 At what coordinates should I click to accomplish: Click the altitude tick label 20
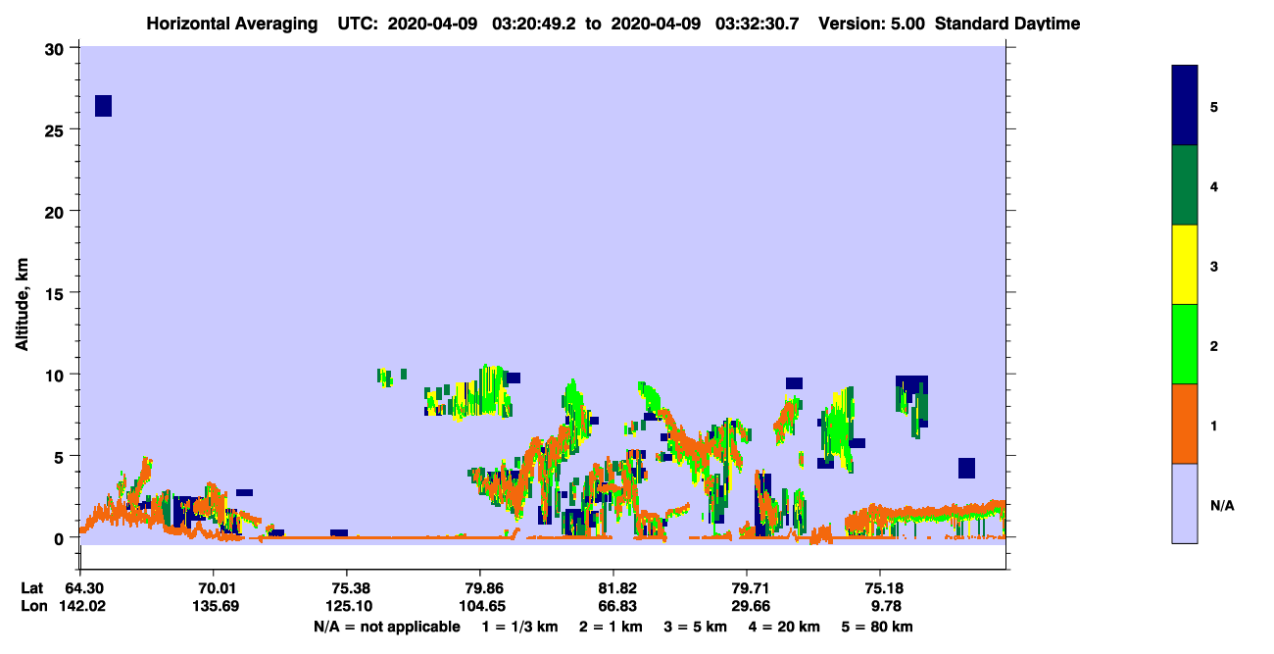[x=56, y=212]
